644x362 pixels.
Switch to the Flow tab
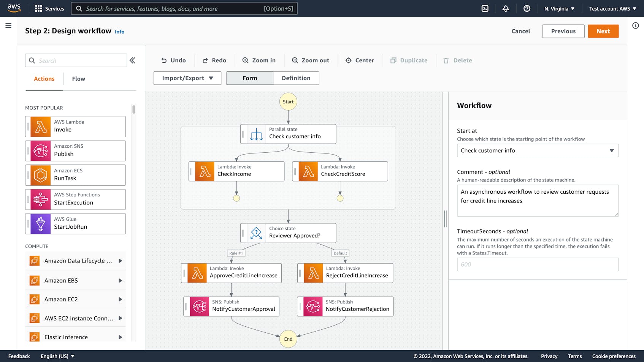click(x=78, y=79)
